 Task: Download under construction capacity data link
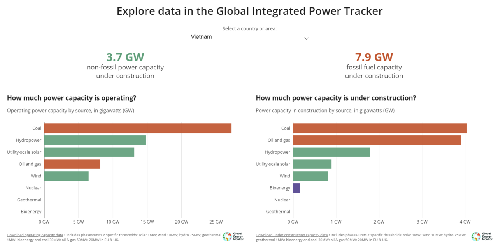(x=291, y=235)
